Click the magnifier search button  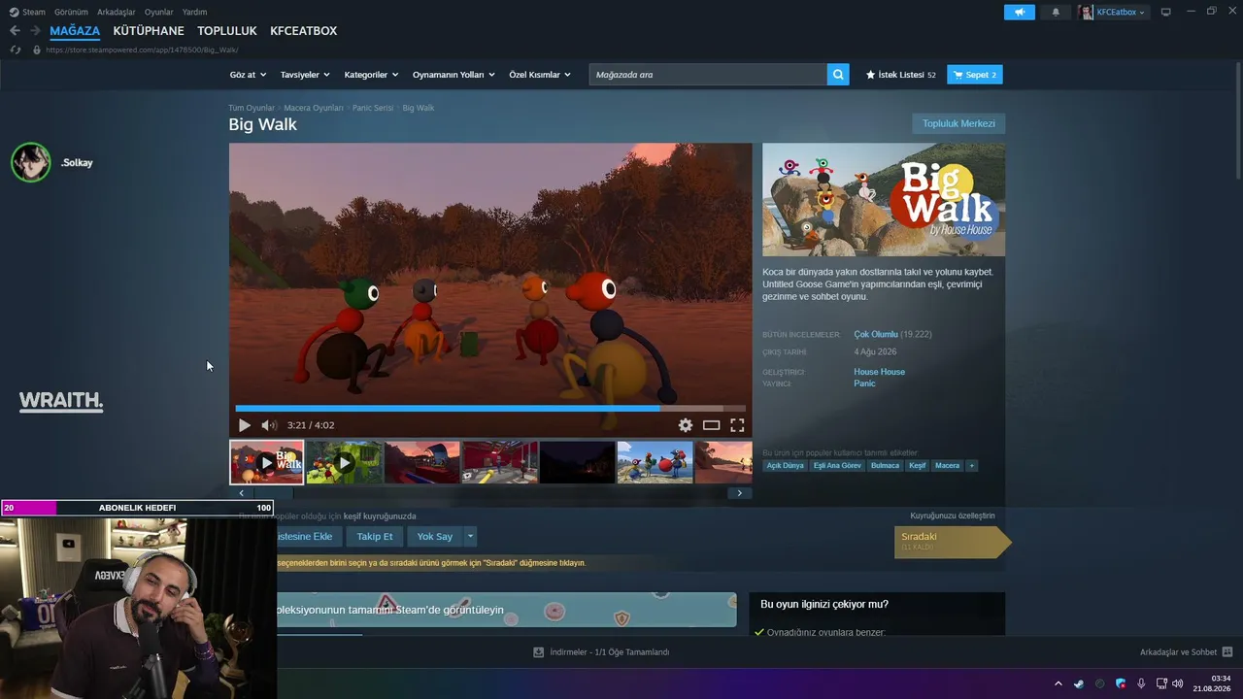[x=838, y=75]
